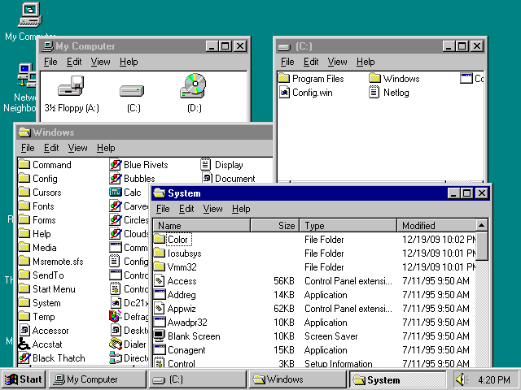
Task: Select the Config folder in Windows window
Action: (38, 179)
